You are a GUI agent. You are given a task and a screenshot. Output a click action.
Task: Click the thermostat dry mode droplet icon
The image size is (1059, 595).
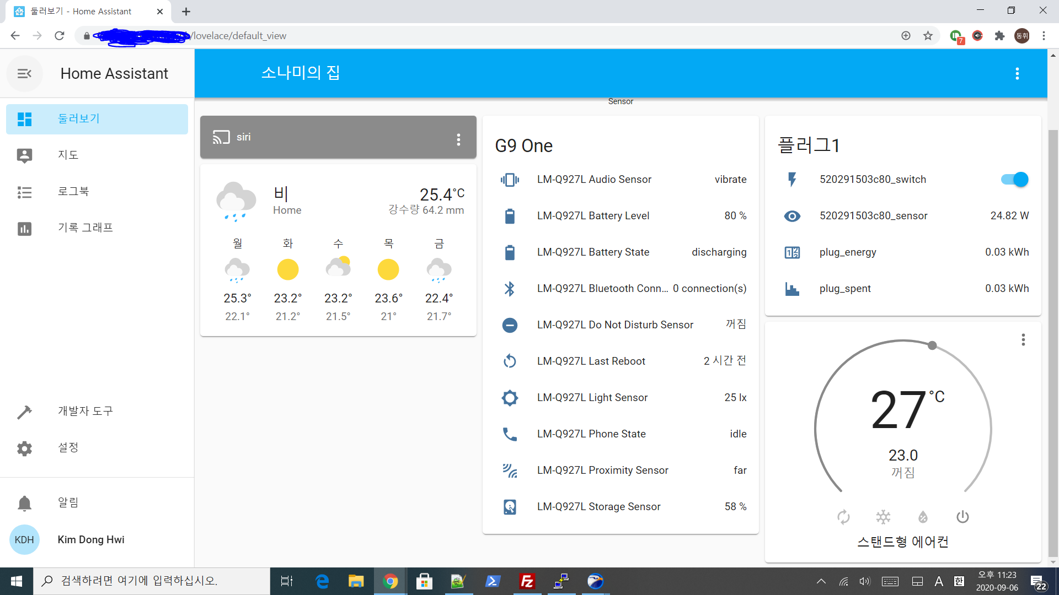point(923,517)
